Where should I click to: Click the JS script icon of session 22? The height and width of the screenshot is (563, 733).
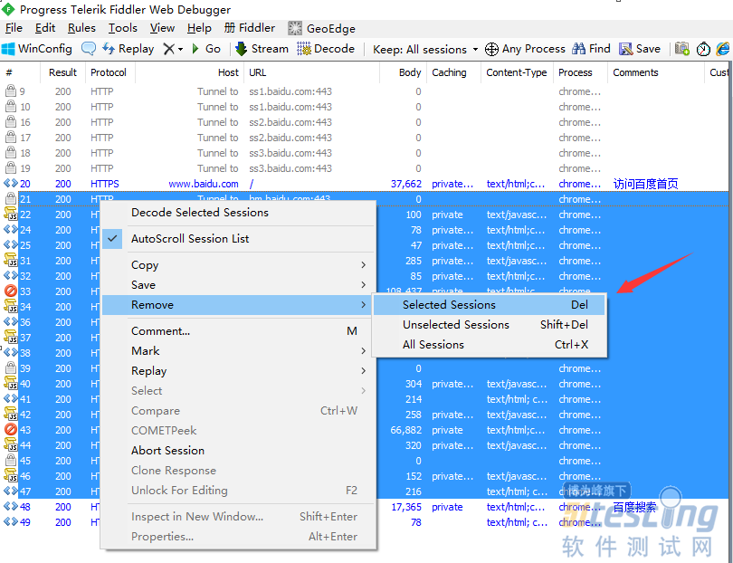tap(11, 215)
